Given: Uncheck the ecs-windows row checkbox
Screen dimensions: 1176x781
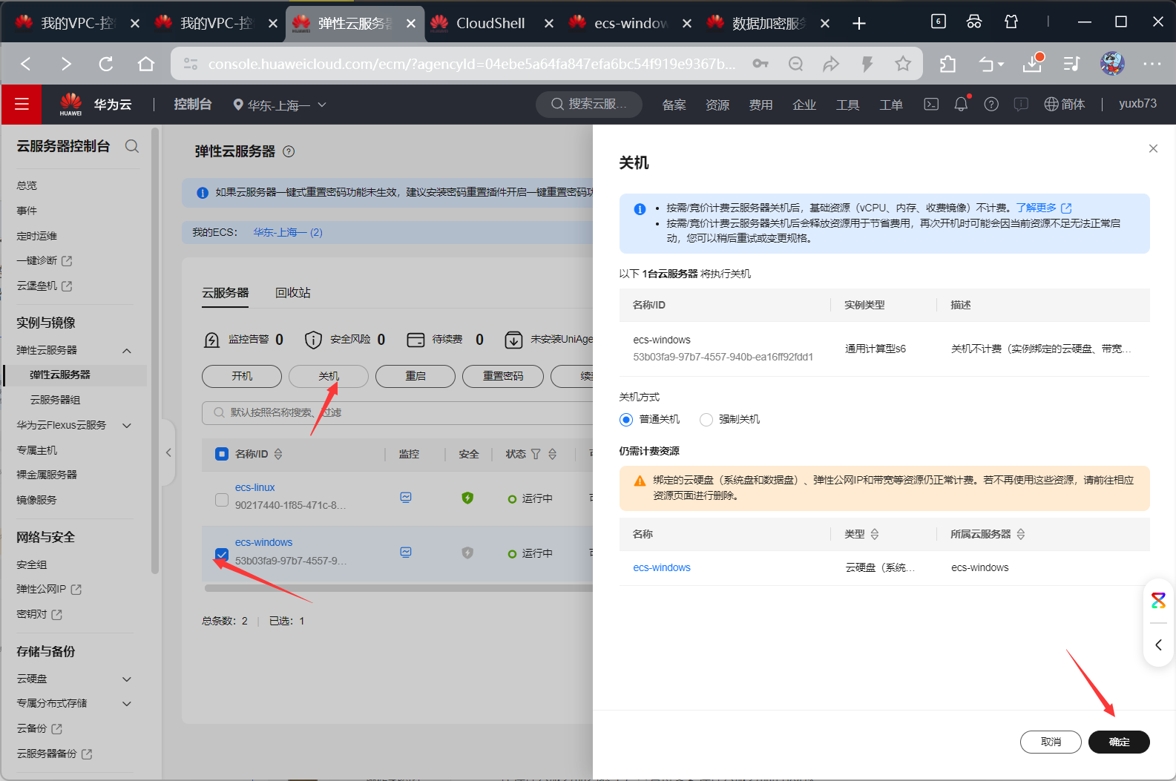Looking at the screenshot, I should [x=222, y=554].
